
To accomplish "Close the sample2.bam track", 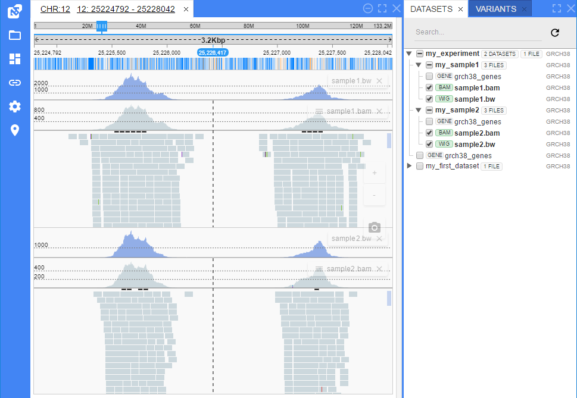I will (x=379, y=269).
